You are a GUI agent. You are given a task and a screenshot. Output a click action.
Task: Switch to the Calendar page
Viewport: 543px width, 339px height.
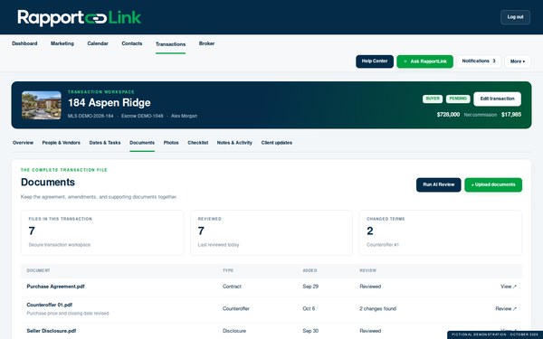[x=98, y=43]
